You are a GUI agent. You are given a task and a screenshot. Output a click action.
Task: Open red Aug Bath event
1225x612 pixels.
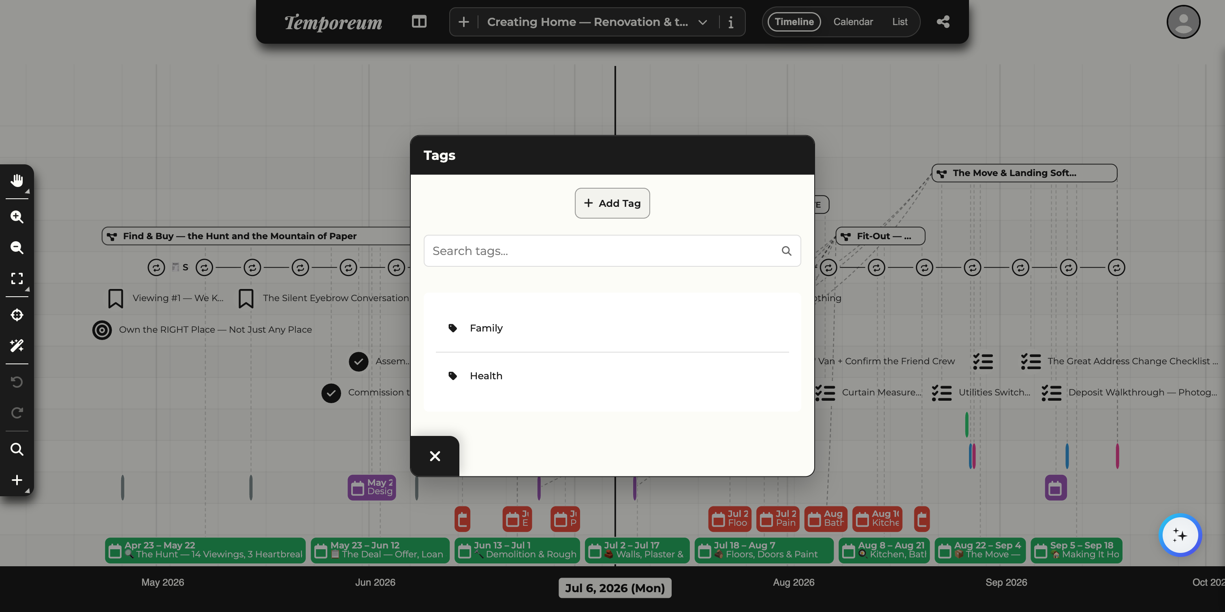[x=826, y=519]
